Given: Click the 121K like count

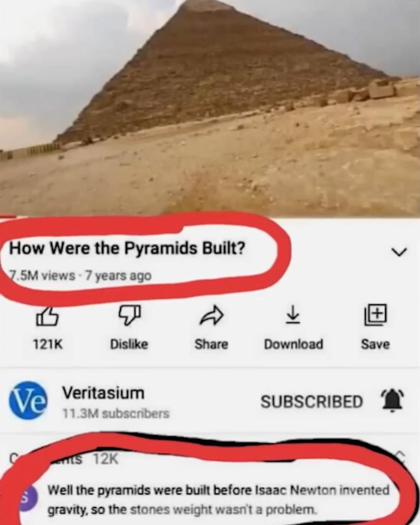Looking at the screenshot, I should (x=47, y=344).
